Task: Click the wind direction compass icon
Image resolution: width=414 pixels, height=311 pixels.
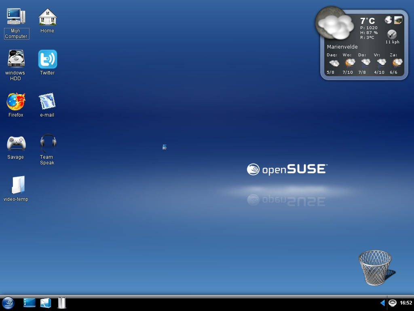Action: pyautogui.click(x=392, y=34)
